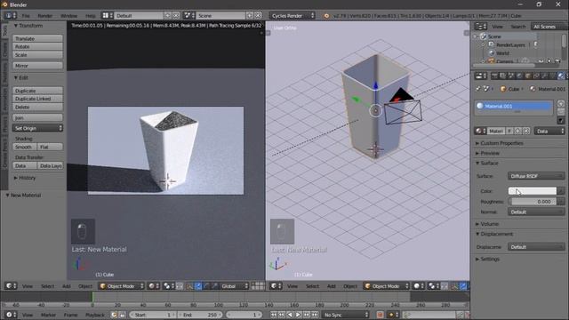Image resolution: width=569 pixels, height=320 pixels.
Task: Toggle the material F fake user button
Action: click(x=509, y=131)
